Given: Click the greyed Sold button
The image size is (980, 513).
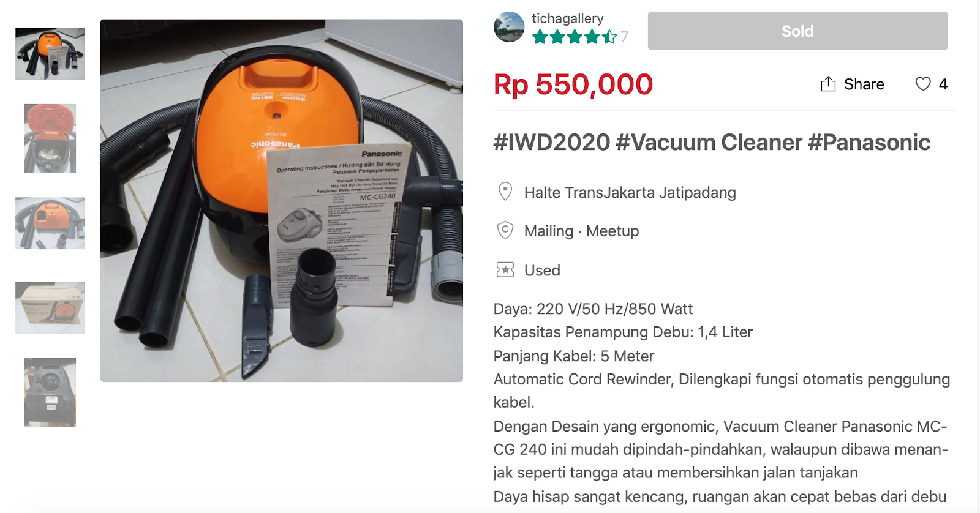Looking at the screenshot, I should [797, 31].
